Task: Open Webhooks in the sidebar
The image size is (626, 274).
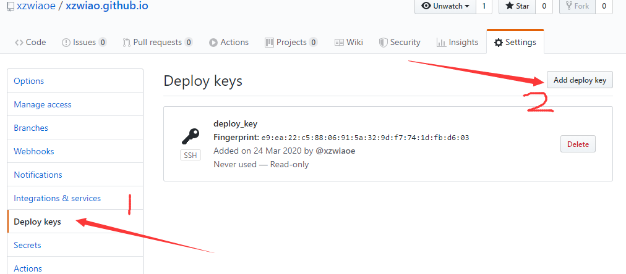Action: (x=75, y=151)
